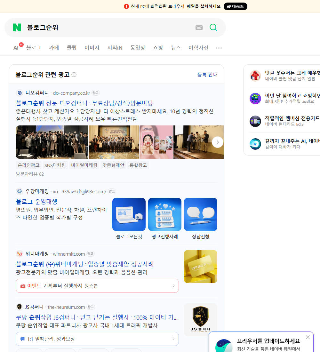Switch to the 카페 tab
This screenshot has height=352, width=320.
point(54,48)
